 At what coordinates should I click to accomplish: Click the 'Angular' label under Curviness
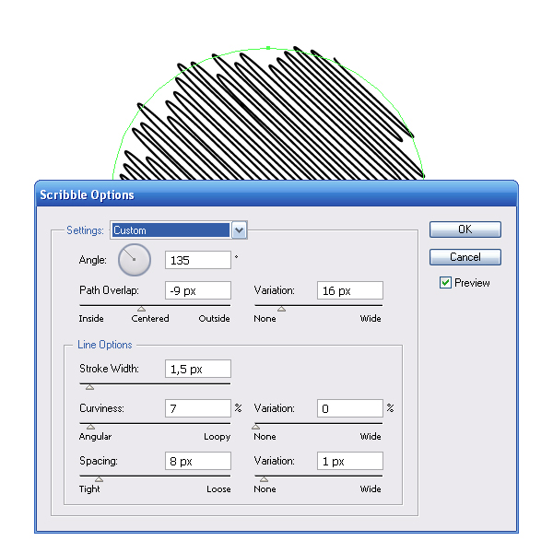tap(95, 437)
